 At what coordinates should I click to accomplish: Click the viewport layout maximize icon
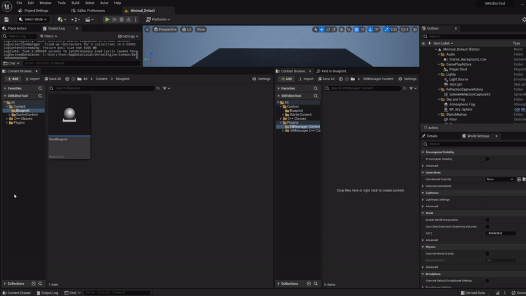415,30
